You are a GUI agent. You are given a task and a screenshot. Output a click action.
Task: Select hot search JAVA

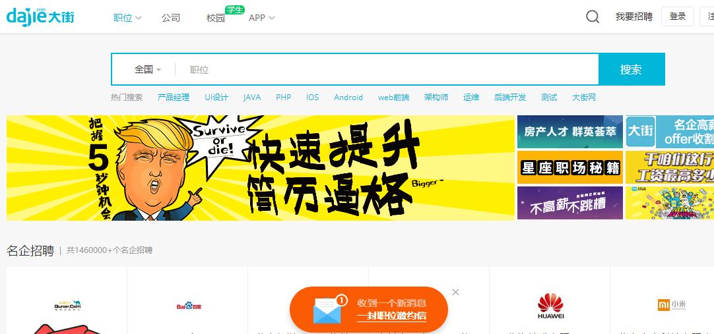(x=252, y=97)
